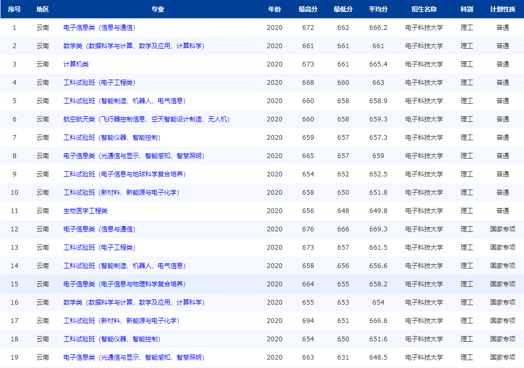Open 工科试验班(电子工程类) link in row 13

point(99,248)
